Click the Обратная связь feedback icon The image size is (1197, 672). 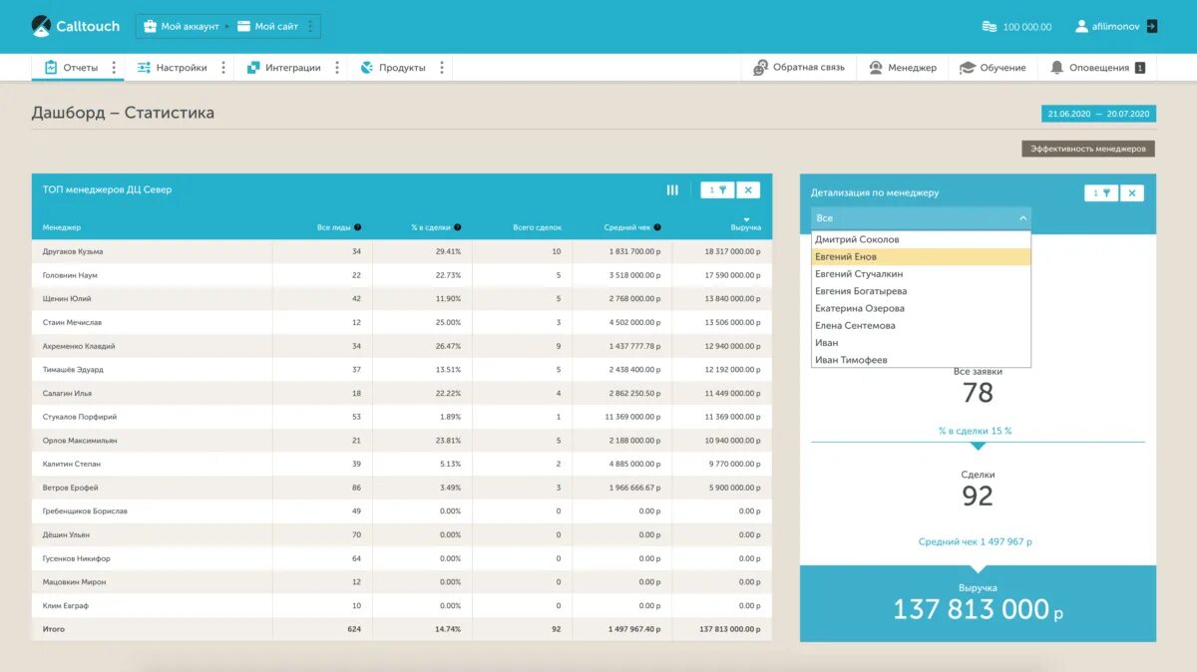[759, 67]
